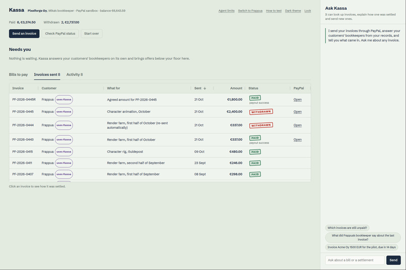Select invoice PF-2026-0444
406x270 pixels.
(23, 125)
